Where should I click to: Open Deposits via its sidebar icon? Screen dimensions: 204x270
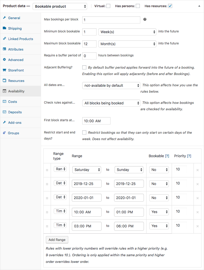(5, 112)
